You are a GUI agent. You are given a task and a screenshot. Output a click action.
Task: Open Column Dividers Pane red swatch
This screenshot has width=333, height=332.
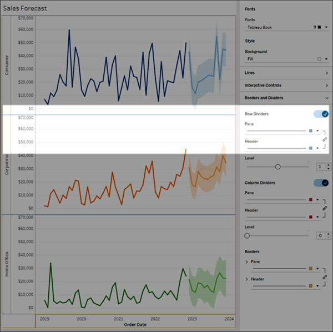[x=311, y=200]
